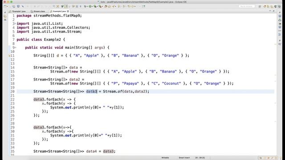Viewport: 285px width, 160px height.
Task: Maximize the editor area
Action: click(x=273, y=11)
